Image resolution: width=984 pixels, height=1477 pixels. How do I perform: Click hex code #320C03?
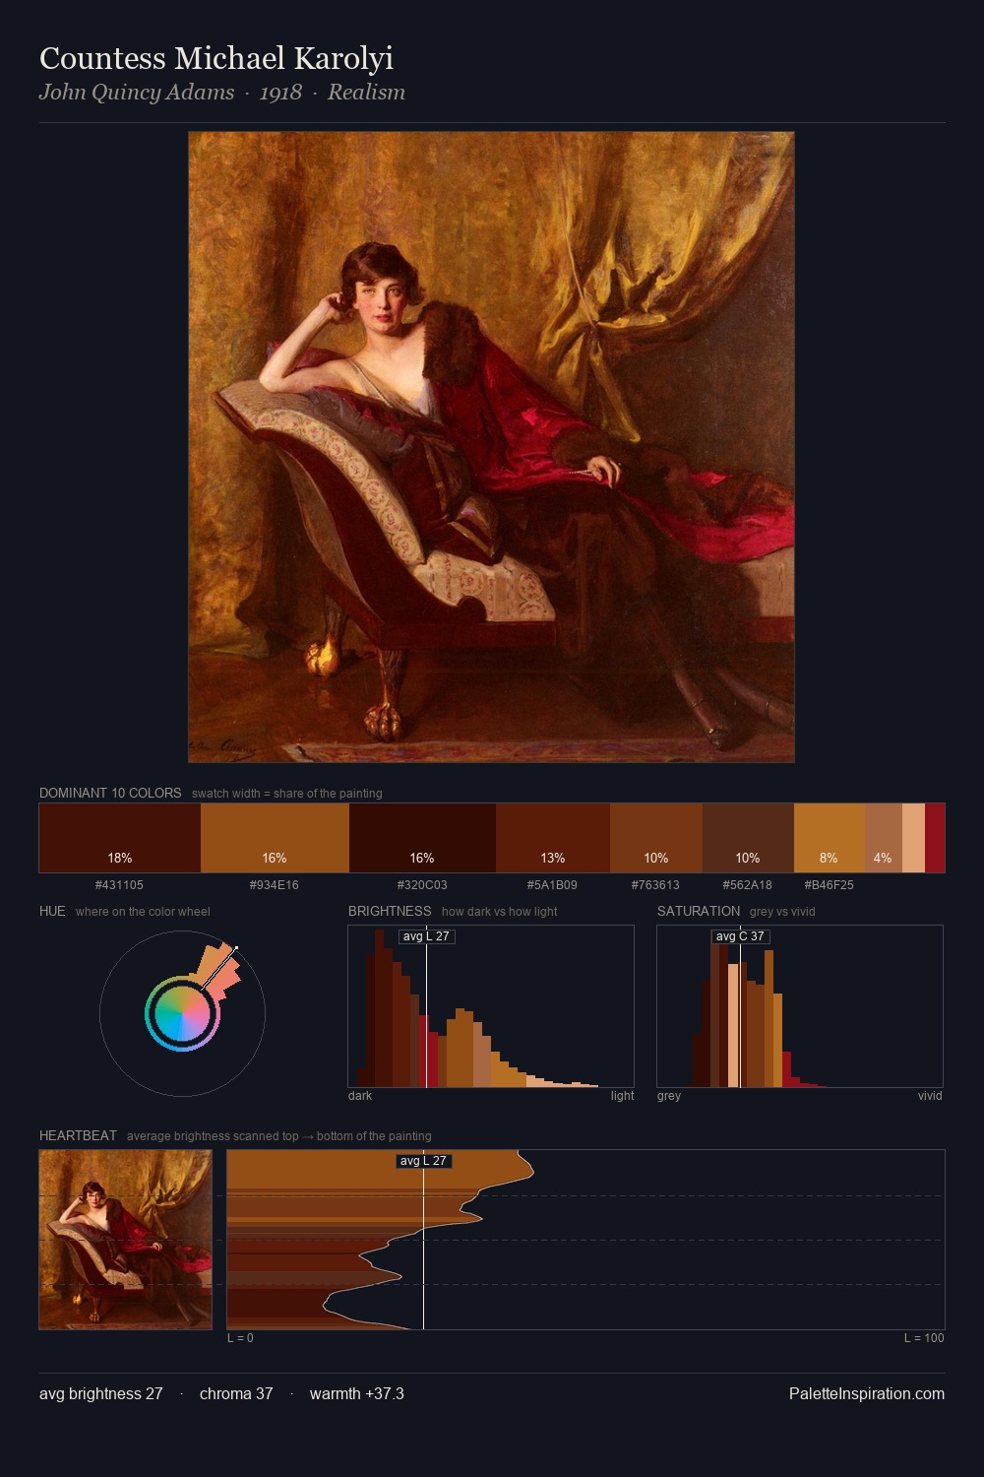pos(422,885)
